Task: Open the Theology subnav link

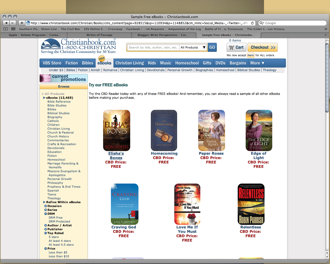Action: [x=269, y=70]
